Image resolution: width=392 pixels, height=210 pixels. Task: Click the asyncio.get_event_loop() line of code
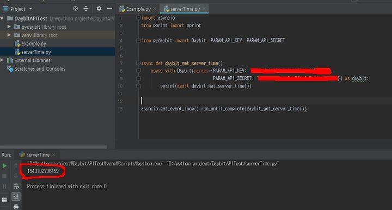click(224, 109)
